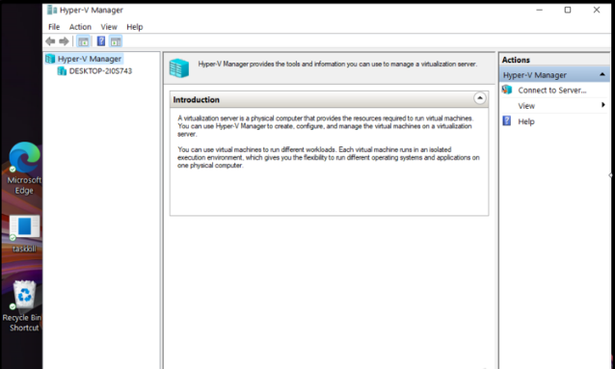This screenshot has width=615, height=369.
Task: Click the Connect to Server icon
Action: [x=507, y=90]
